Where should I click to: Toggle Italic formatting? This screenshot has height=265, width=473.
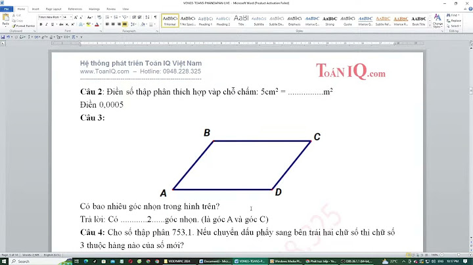coord(47,24)
